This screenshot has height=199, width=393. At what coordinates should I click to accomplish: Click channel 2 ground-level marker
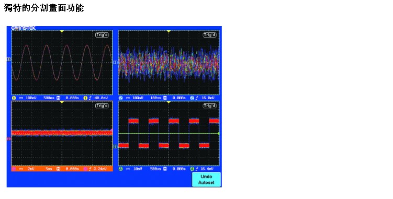click(x=115, y=62)
